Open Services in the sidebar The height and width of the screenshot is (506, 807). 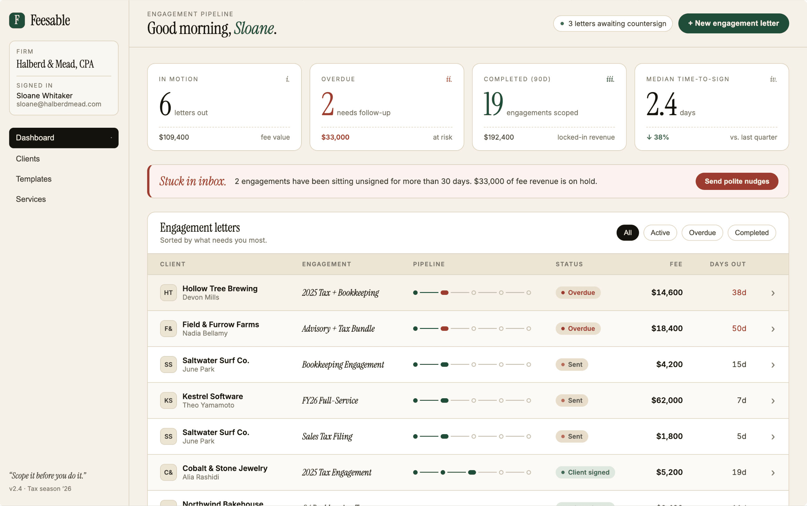(x=64, y=199)
